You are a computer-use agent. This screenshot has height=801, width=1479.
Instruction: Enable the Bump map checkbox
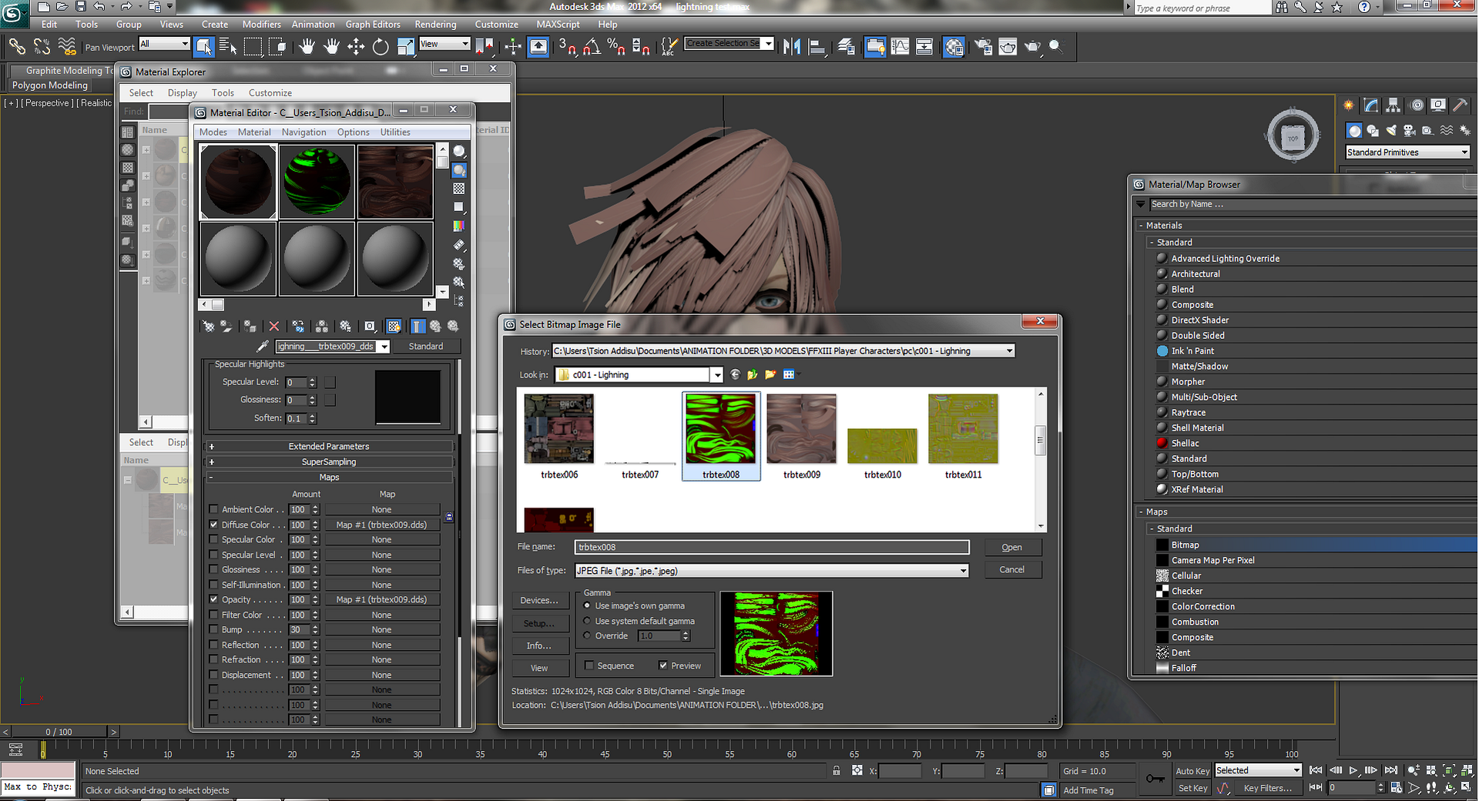point(213,630)
